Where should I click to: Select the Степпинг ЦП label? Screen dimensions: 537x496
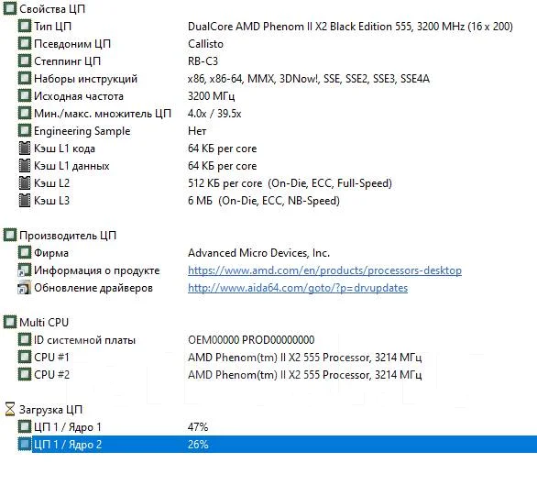coord(68,61)
